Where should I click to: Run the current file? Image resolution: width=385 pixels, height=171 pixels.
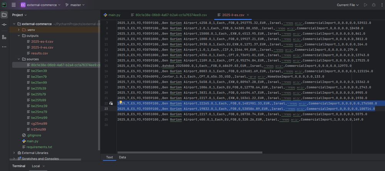point(366,5)
